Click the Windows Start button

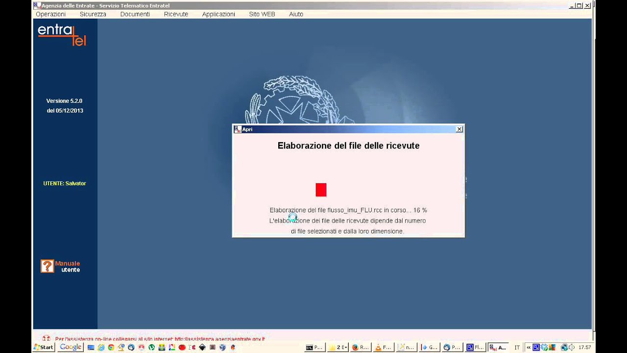click(x=44, y=347)
